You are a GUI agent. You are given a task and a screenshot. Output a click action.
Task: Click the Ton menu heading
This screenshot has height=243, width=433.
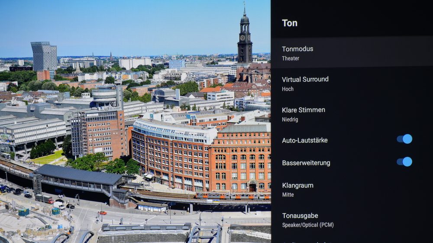tap(289, 23)
